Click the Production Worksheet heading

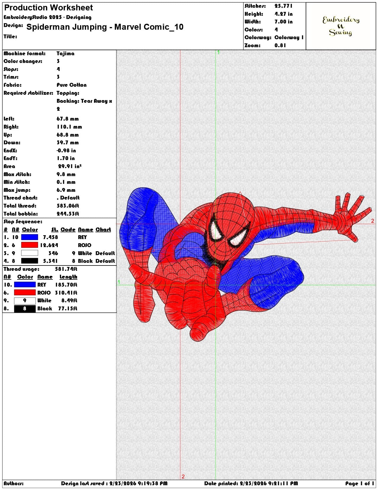pyautogui.click(x=49, y=8)
